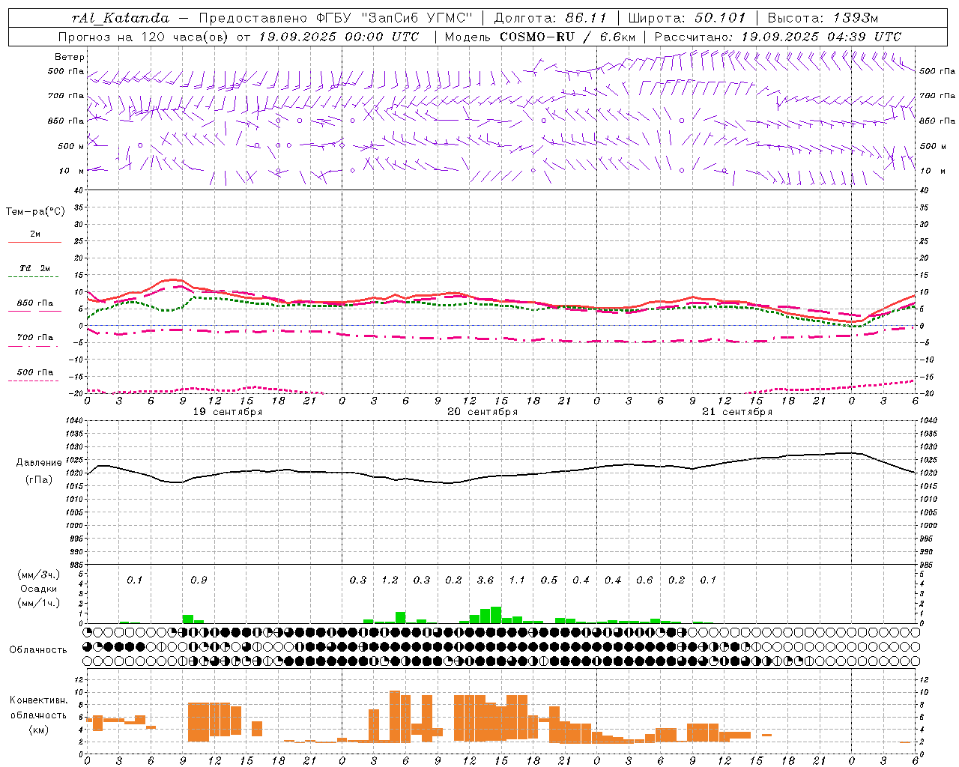The image size is (959, 767).
Task: Click the 20 сентября date label
Action: 482,412
